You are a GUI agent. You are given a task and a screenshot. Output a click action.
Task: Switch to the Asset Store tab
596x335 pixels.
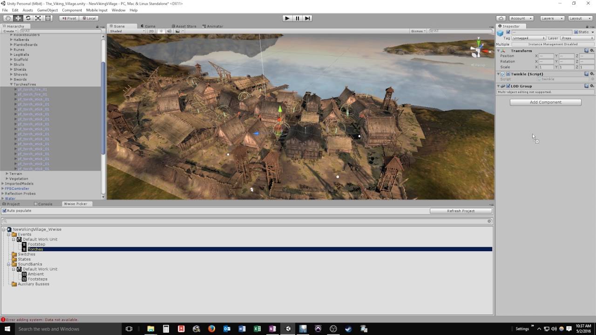coord(184,27)
